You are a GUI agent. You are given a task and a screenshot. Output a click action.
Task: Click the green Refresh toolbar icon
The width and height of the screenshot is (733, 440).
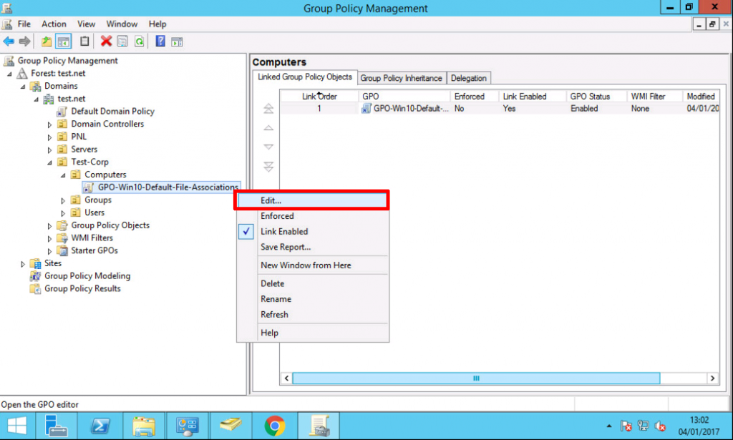140,41
